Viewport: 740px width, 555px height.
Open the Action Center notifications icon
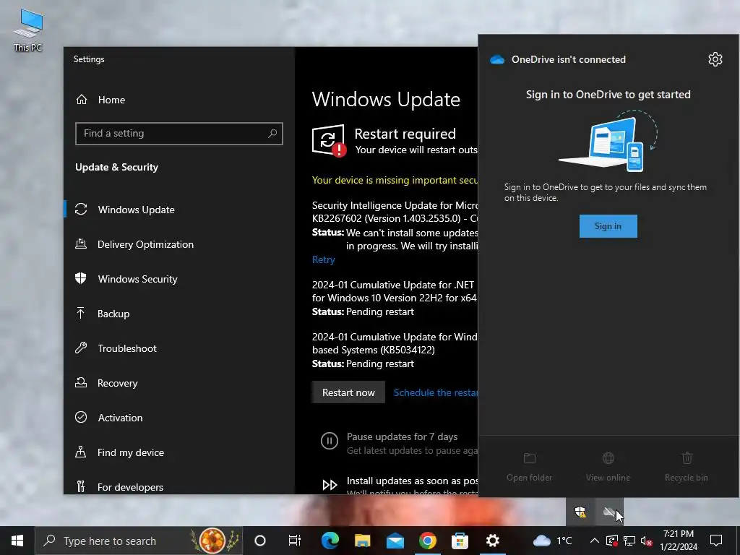[716, 541]
